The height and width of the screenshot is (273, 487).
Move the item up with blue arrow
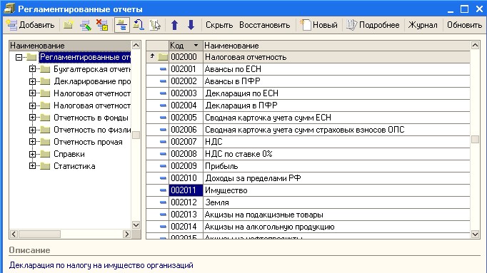[174, 25]
